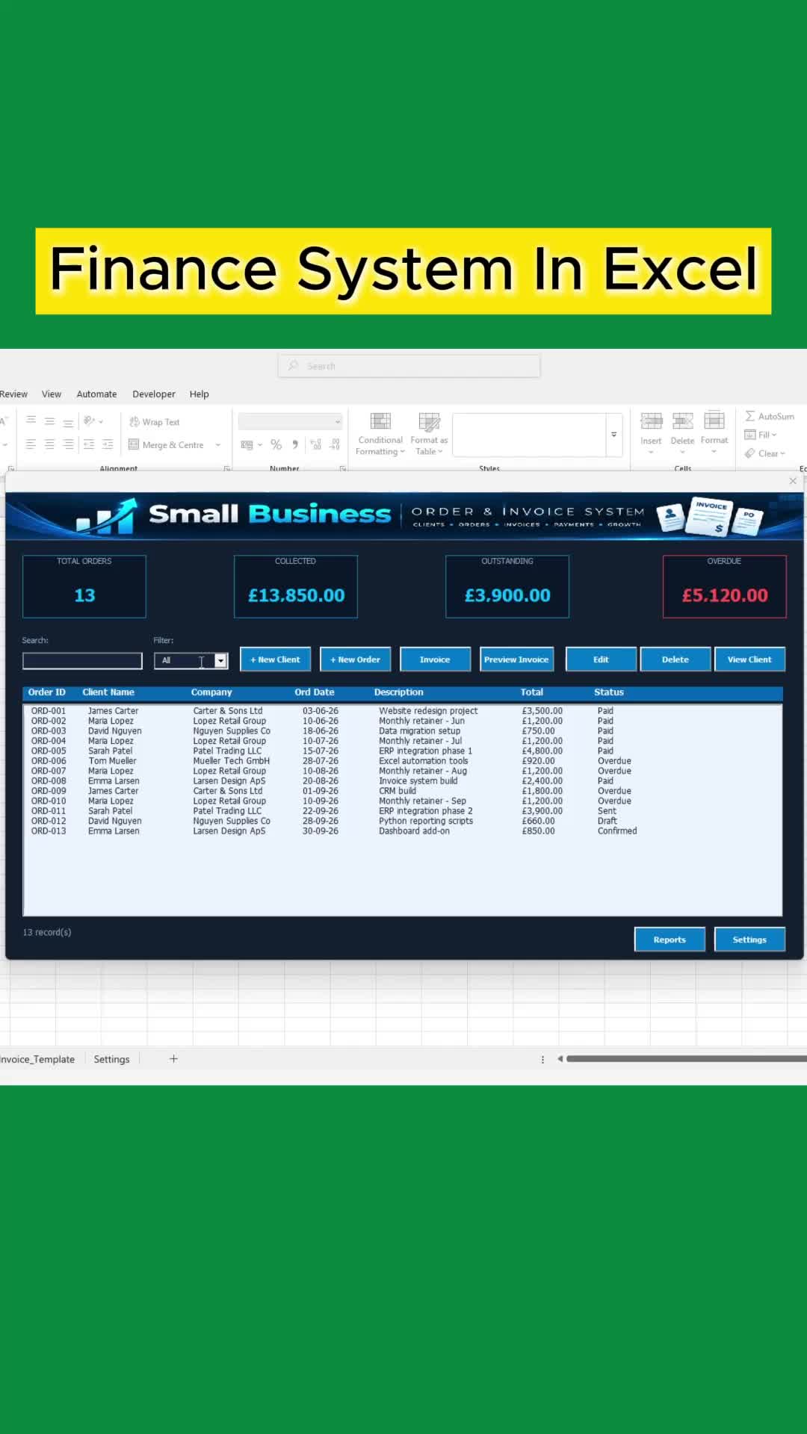Open the Automate ribbon tab
This screenshot has width=807, height=1434.
(96, 394)
